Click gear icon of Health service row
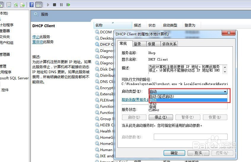The height and width of the screenshot is (162, 251). (x=97, y=131)
